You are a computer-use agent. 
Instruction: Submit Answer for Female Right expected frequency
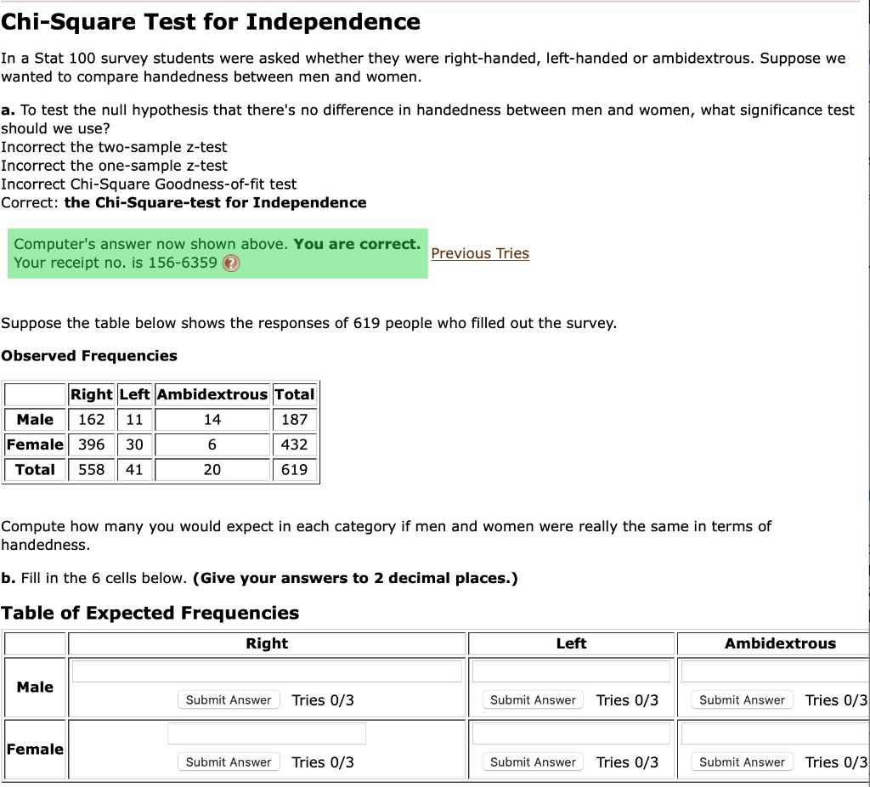[228, 762]
